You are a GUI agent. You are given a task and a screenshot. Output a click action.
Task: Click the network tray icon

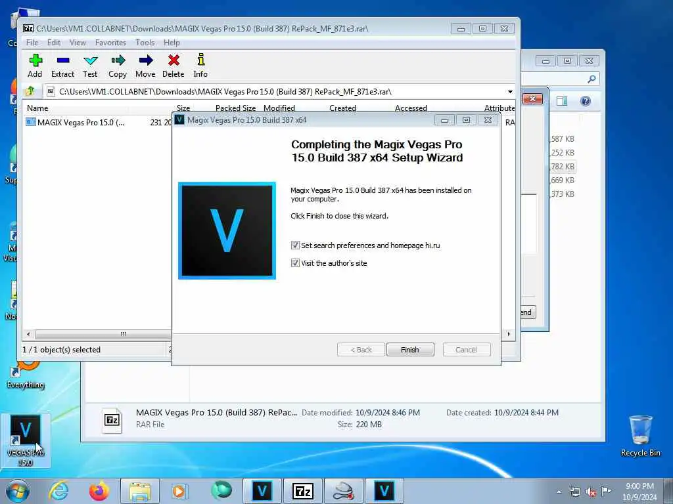pyautogui.click(x=574, y=492)
